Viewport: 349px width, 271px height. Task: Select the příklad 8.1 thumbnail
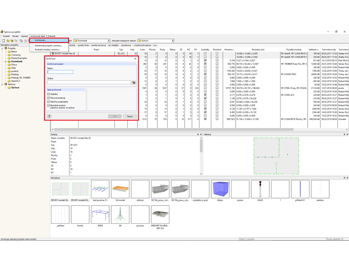click(x=300, y=189)
